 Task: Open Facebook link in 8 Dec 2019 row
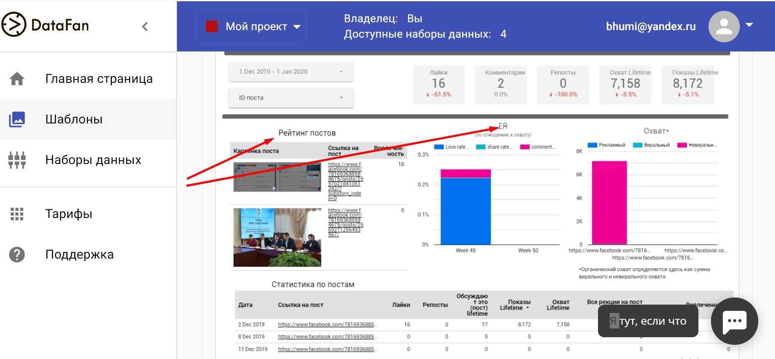click(327, 336)
